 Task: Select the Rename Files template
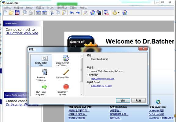click(x=63, y=74)
